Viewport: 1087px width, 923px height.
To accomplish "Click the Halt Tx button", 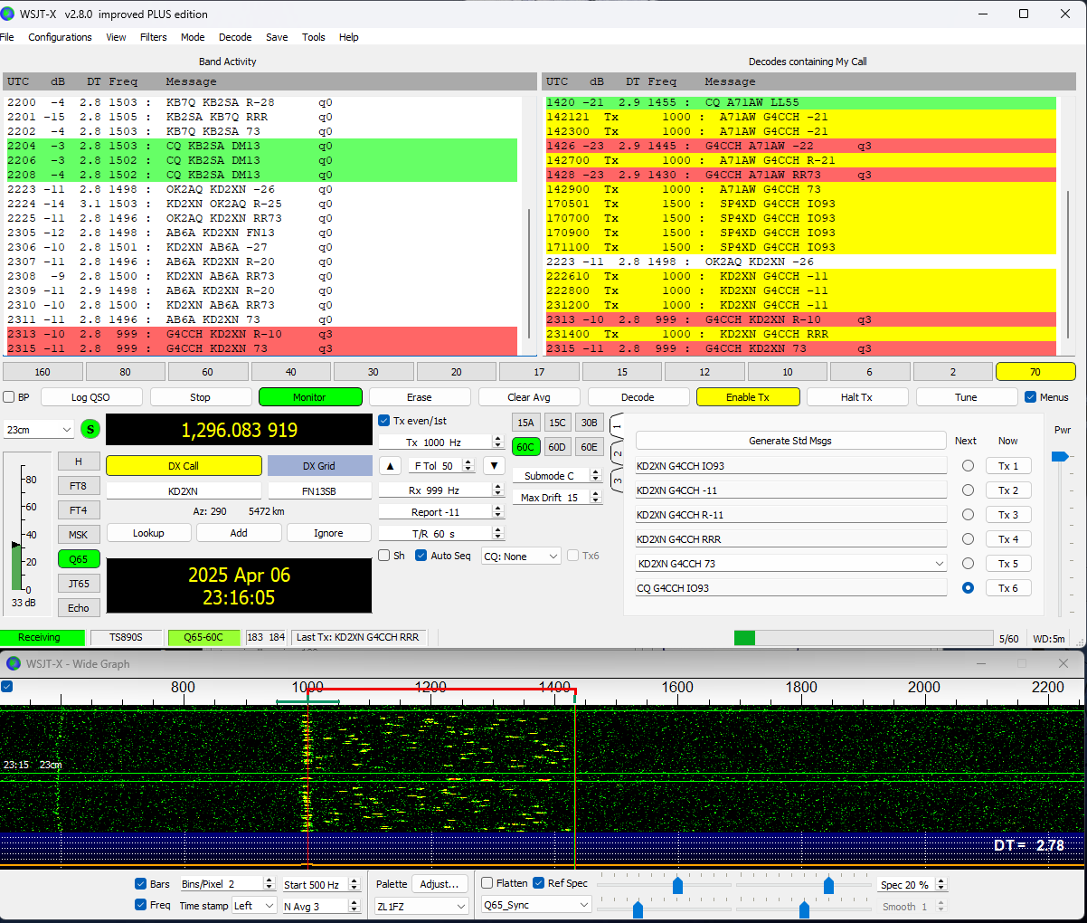I will [856, 397].
